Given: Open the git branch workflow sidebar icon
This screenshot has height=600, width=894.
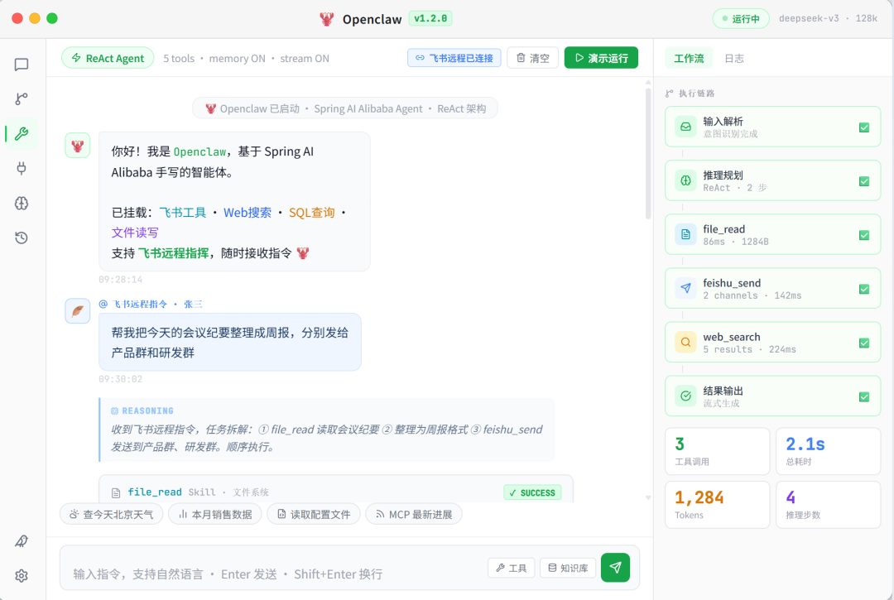Looking at the screenshot, I should tap(22, 99).
